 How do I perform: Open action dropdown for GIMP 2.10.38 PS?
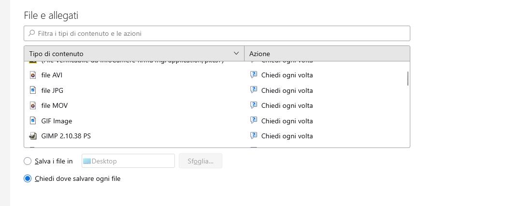pos(287,136)
